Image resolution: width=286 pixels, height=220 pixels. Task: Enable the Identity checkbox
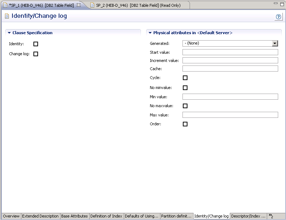point(36,44)
